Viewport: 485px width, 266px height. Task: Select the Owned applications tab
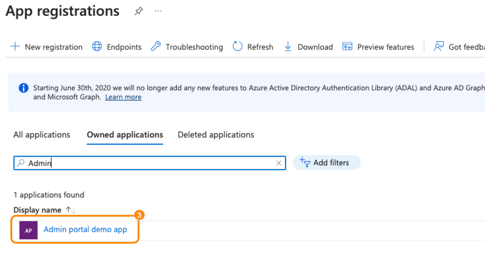coord(125,135)
